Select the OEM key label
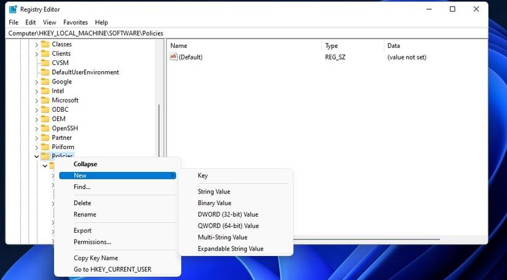This screenshot has height=280, width=507. click(x=58, y=119)
